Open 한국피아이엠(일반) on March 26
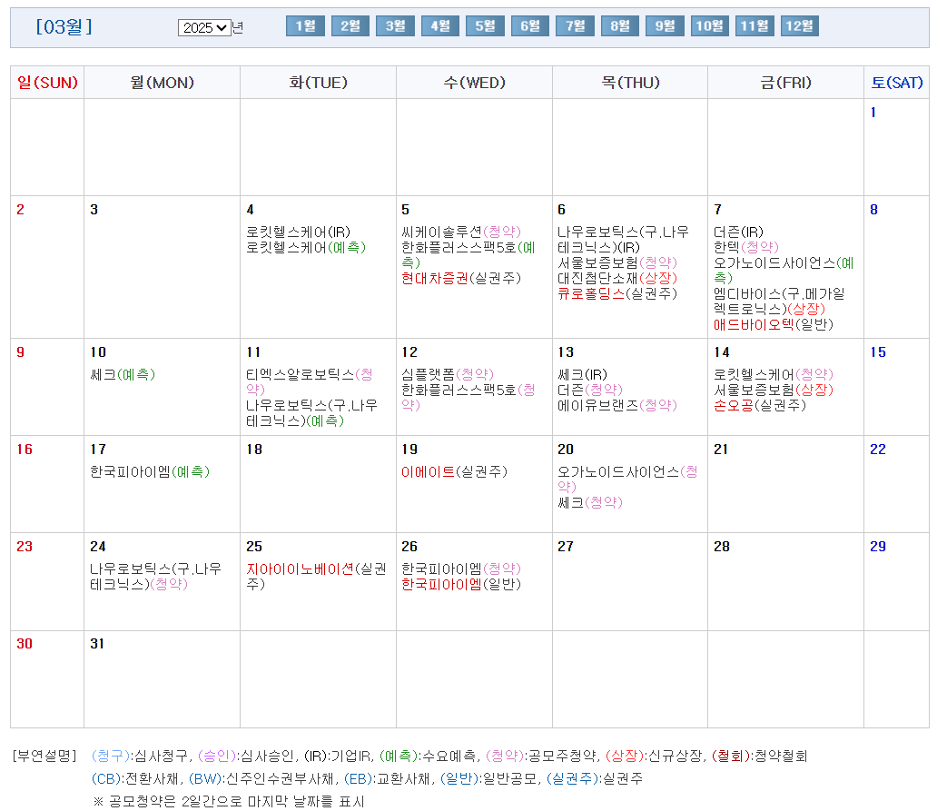 (461, 585)
